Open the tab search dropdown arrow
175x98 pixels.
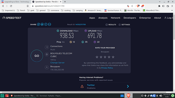160,2
